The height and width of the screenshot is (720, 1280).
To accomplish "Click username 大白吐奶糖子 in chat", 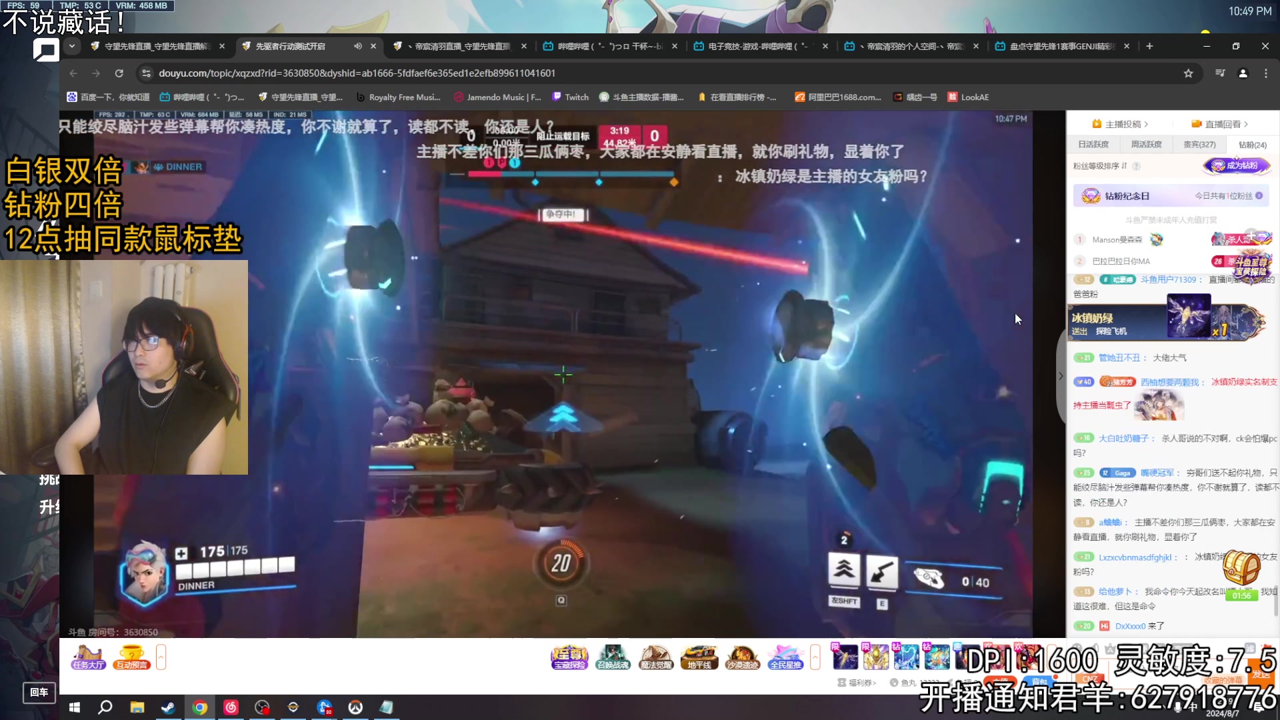I will click(x=1124, y=439).
